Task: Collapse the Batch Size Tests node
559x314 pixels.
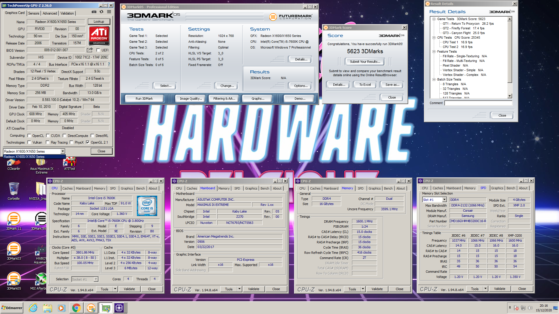Action: (x=434, y=79)
